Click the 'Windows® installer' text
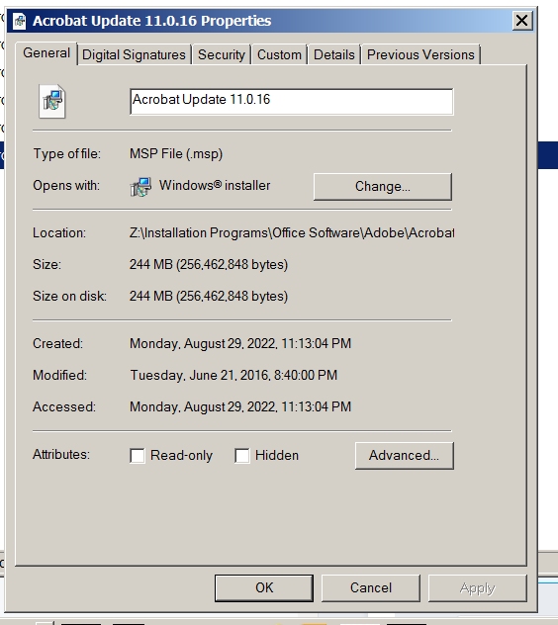The image size is (558, 625). point(215,185)
